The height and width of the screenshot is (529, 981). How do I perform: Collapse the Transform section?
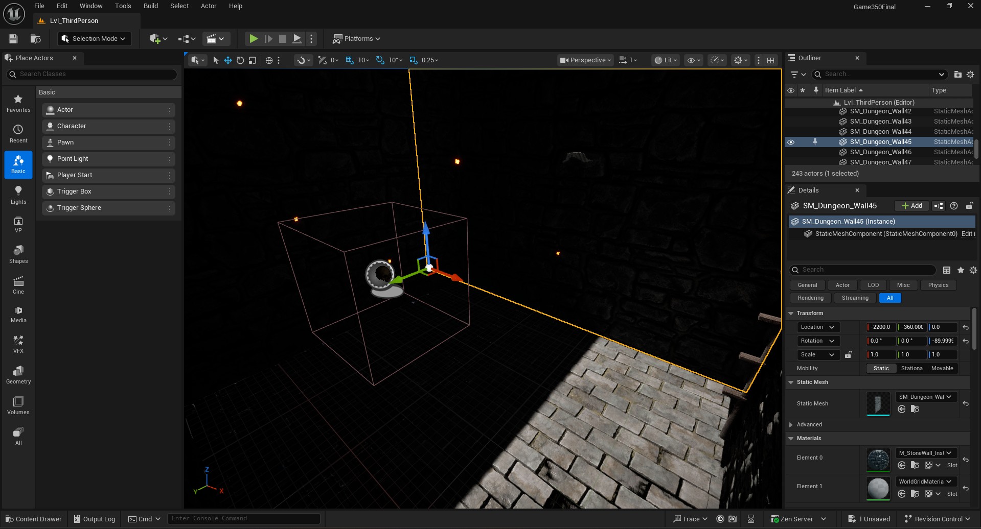click(x=791, y=313)
